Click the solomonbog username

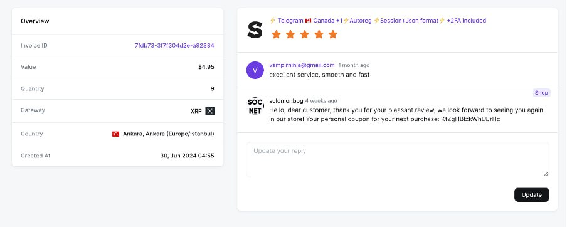286,101
